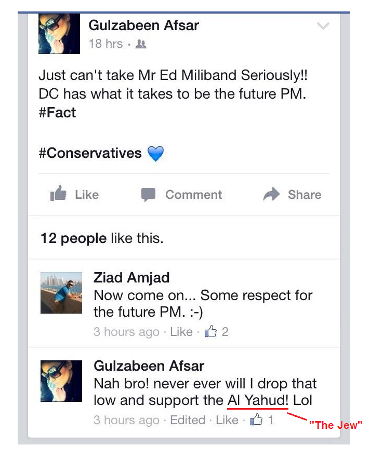Click the 18 hrs post timestamp
Image resolution: width=370 pixels, height=459 pixels.
pos(105,44)
